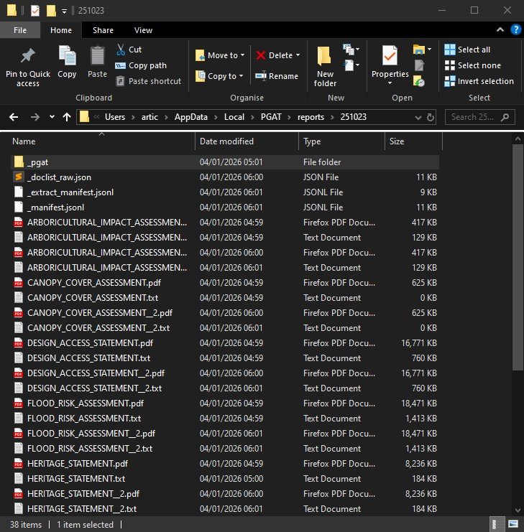This screenshot has height=532, width=524.
Task: Open Properties with the checkmark icon
Action: 390,55
